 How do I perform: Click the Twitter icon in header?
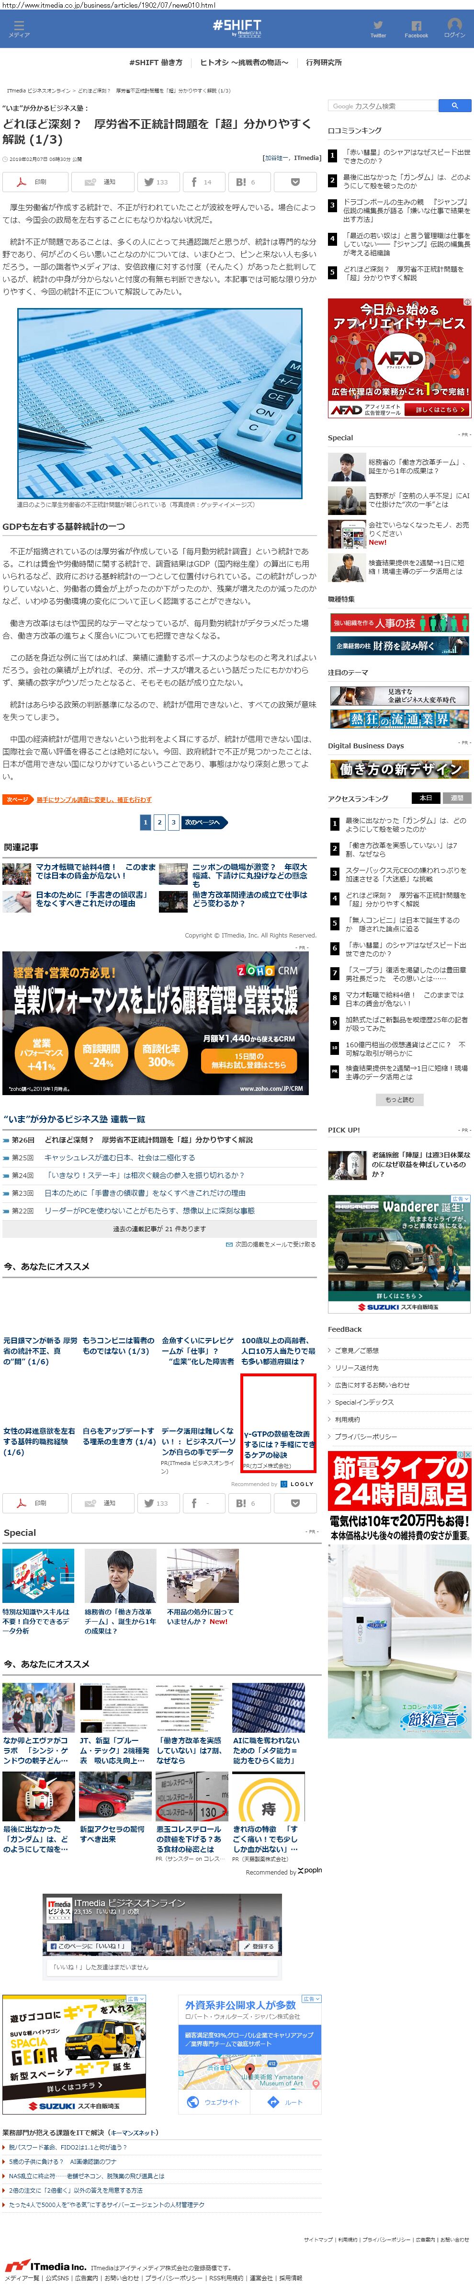pyautogui.click(x=377, y=28)
